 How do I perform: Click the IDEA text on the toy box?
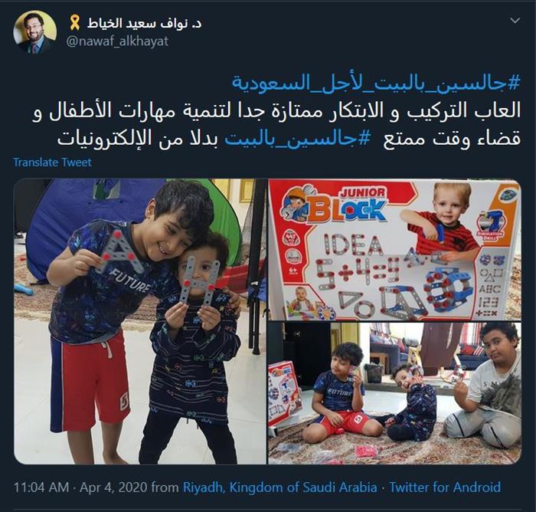click(x=353, y=245)
